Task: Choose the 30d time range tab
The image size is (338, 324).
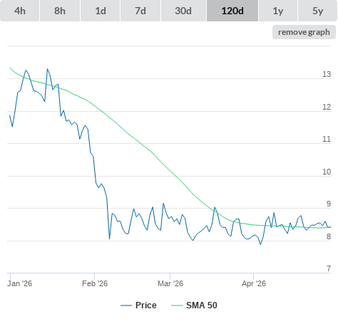Action: (x=183, y=11)
